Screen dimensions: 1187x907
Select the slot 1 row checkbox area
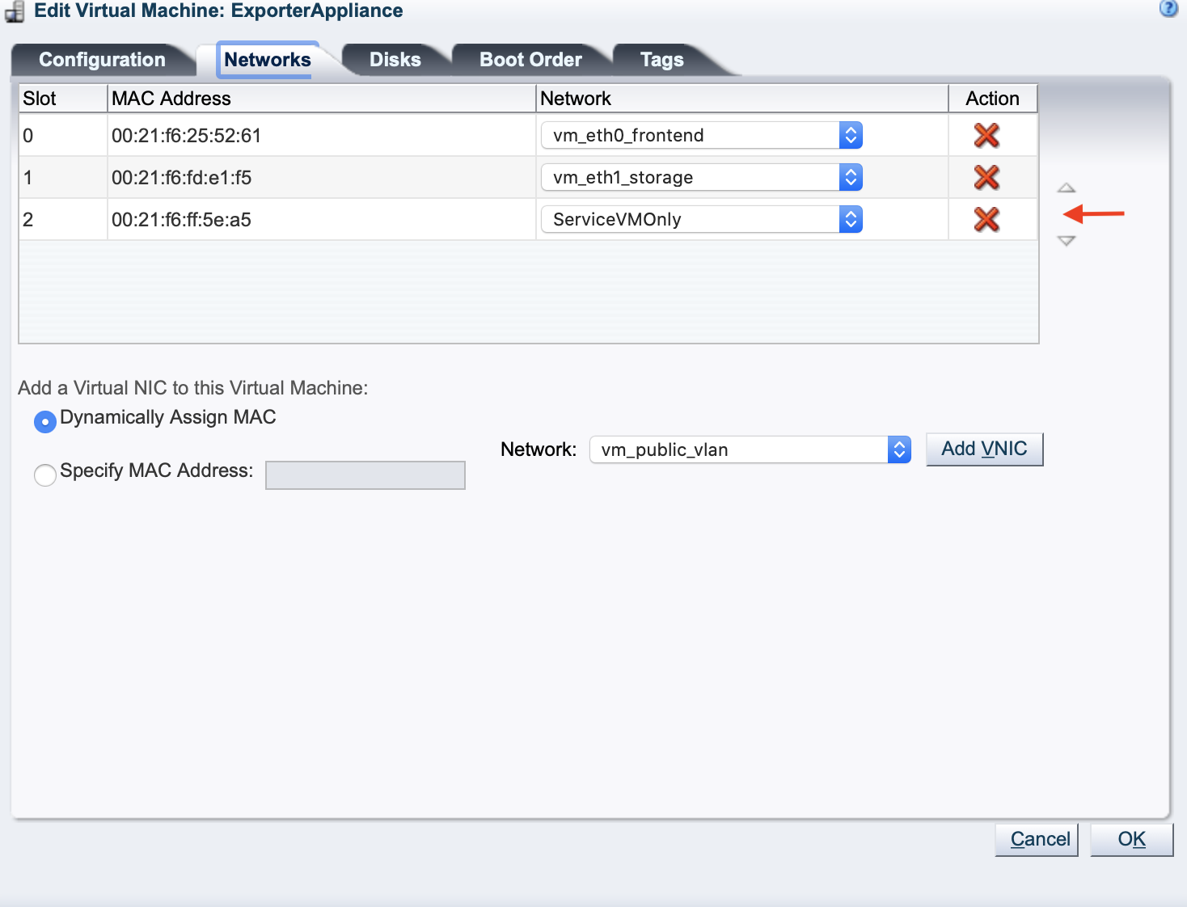(62, 177)
